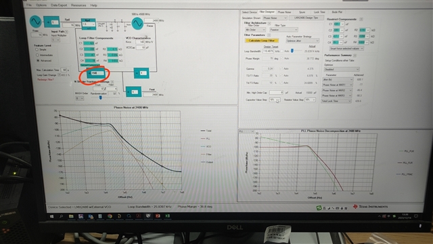This screenshot has width=433, height=244.
Task: Open the Simulation Shown dropdown
Action: [275, 18]
